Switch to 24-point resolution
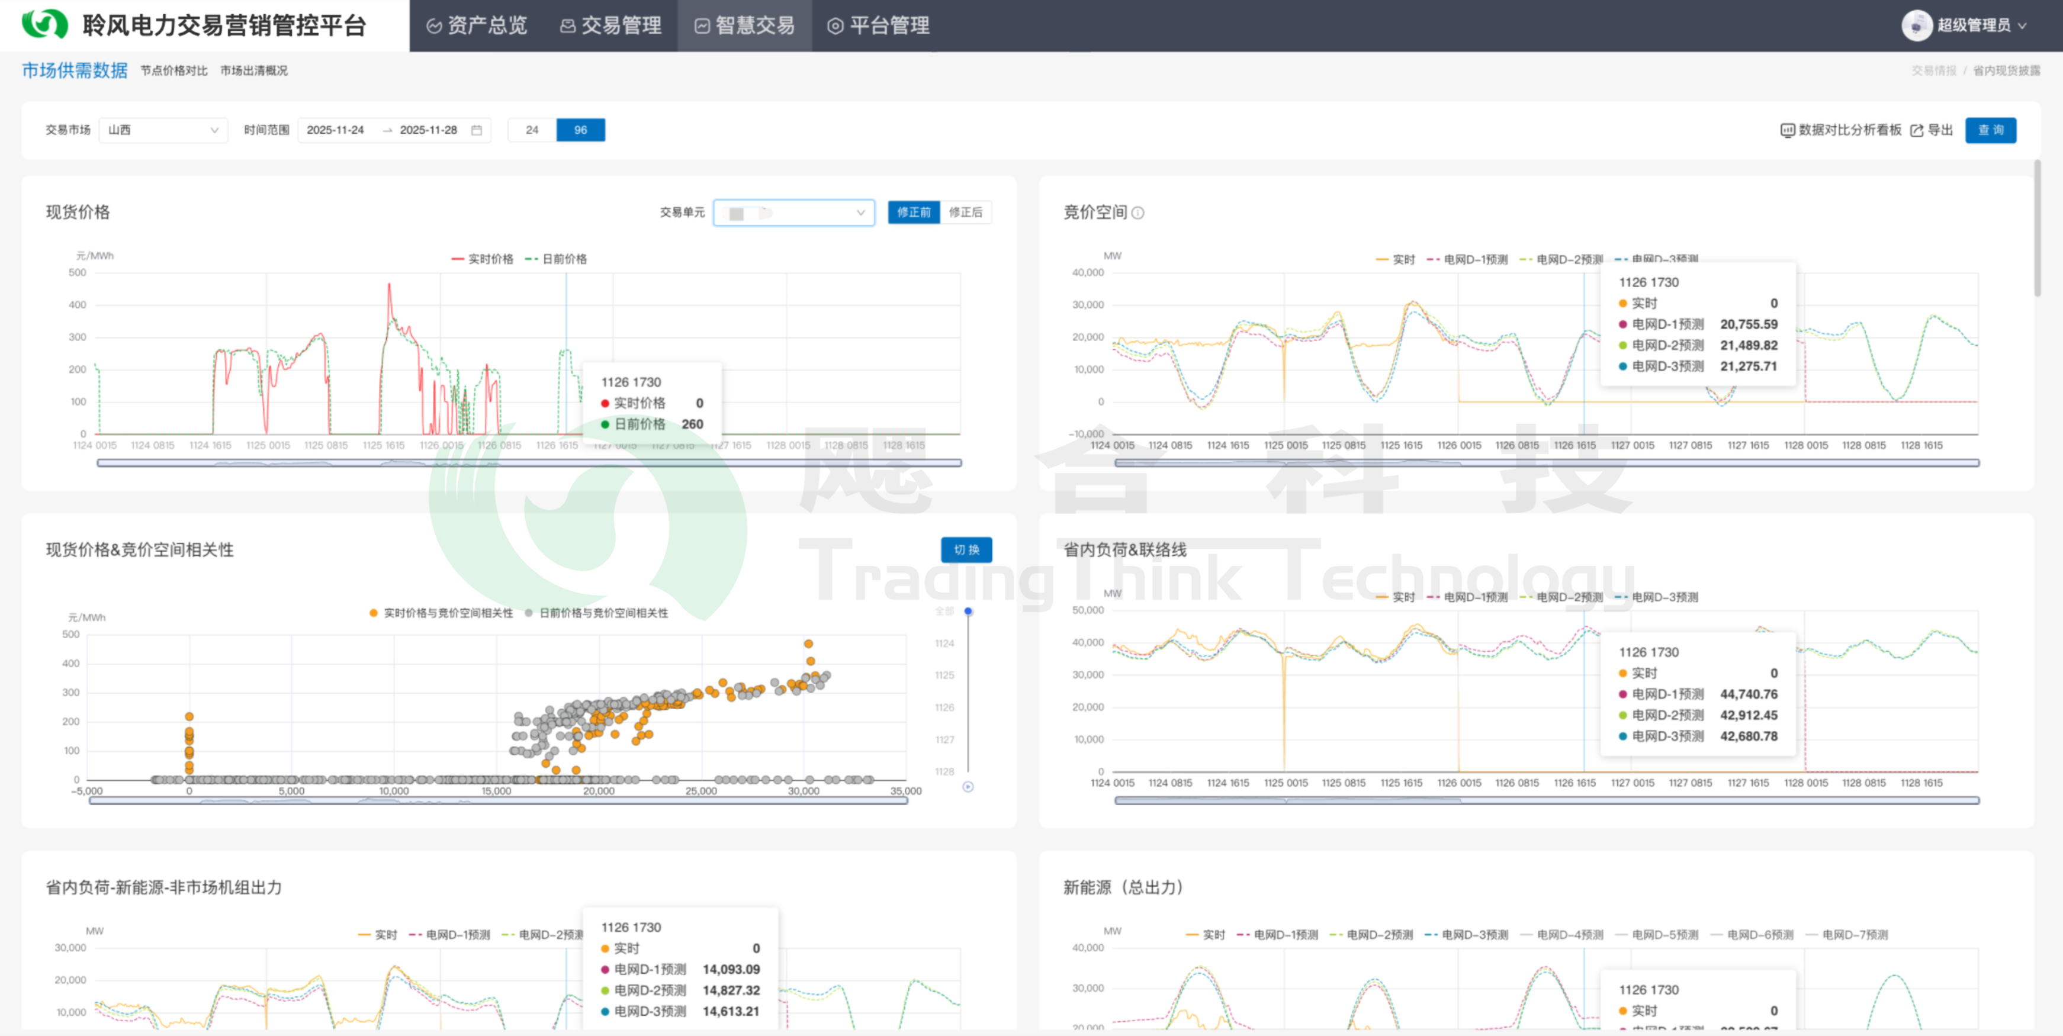The width and height of the screenshot is (2063, 1036). (x=532, y=130)
